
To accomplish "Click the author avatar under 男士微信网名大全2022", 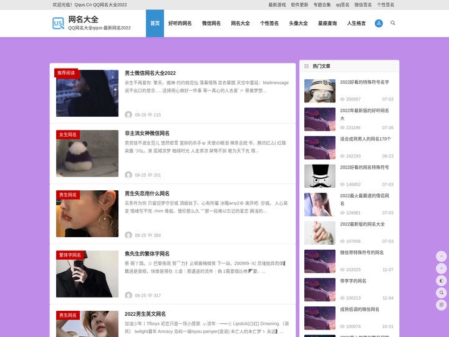I will coord(128,115).
